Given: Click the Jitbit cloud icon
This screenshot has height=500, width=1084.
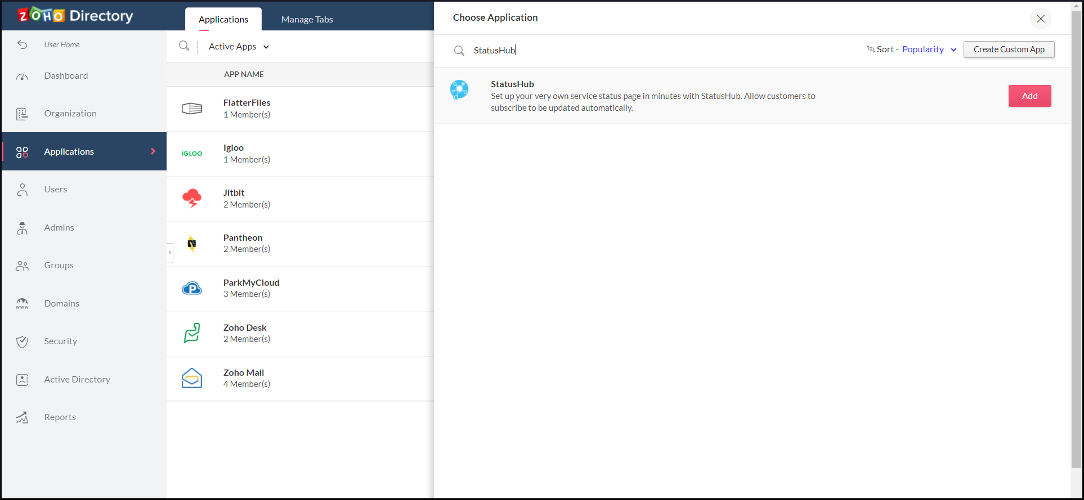Looking at the screenshot, I should tap(192, 199).
